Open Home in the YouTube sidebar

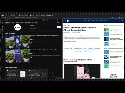[x=3, y=23]
